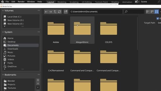161x91 pixels.
Task: Switch to Sculpting workspace tab
Action: 74,2
